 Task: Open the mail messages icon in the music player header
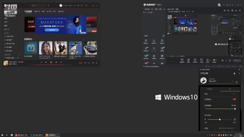click(82, 5)
